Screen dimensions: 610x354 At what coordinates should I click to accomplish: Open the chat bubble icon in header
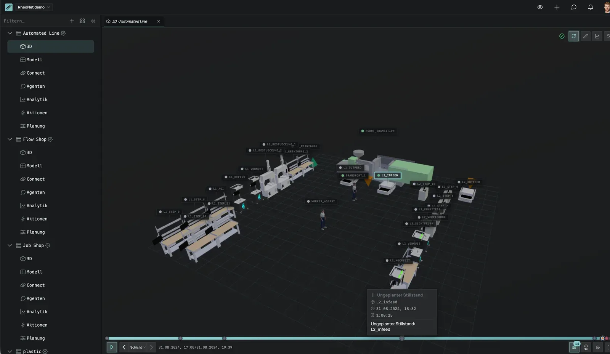[x=573, y=7]
